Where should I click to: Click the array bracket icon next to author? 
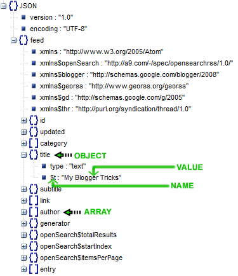[x=34, y=212]
